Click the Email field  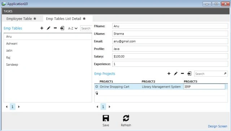coord(170,41)
